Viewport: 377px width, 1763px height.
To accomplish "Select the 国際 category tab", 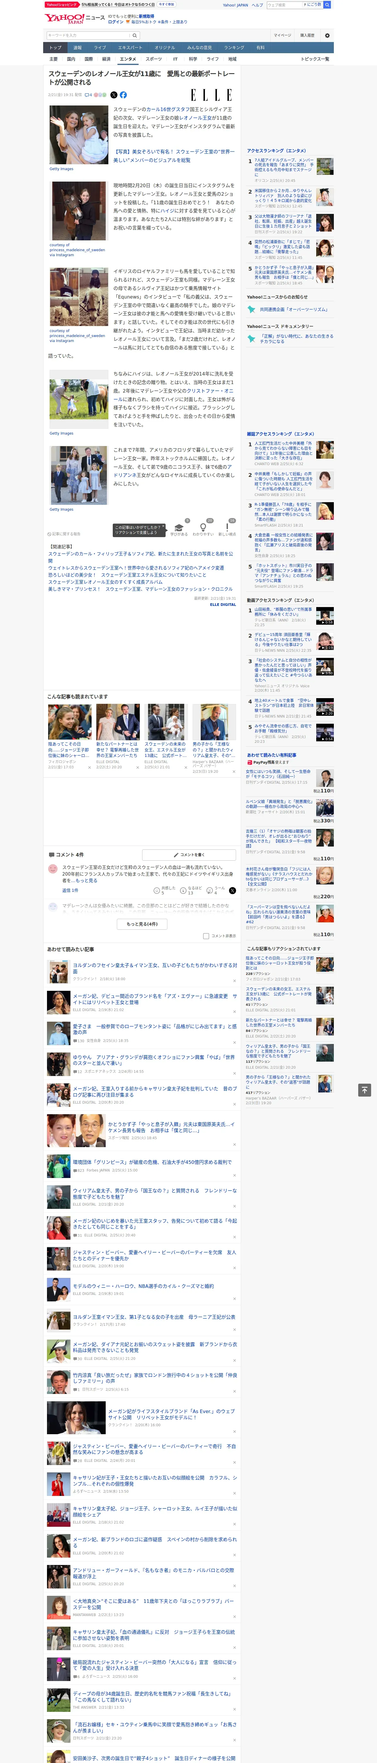I will click(88, 59).
